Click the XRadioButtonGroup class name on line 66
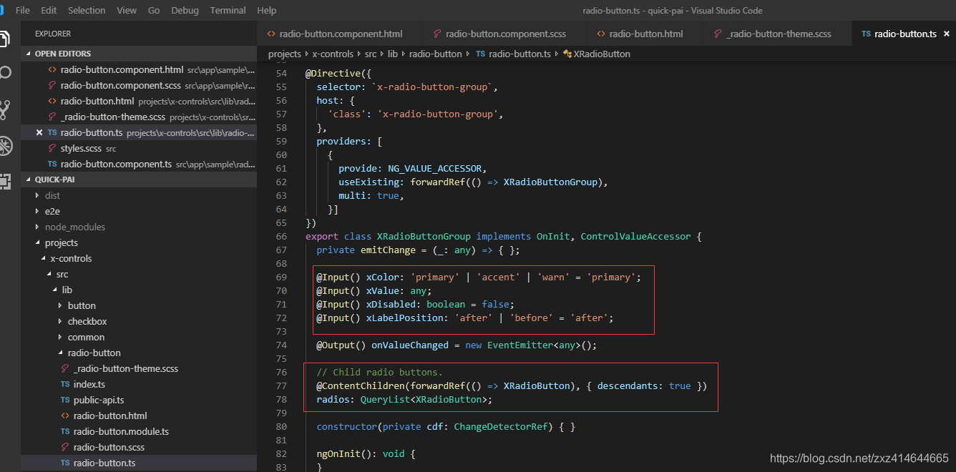Viewport: 956px width, 472px height. 424,236
